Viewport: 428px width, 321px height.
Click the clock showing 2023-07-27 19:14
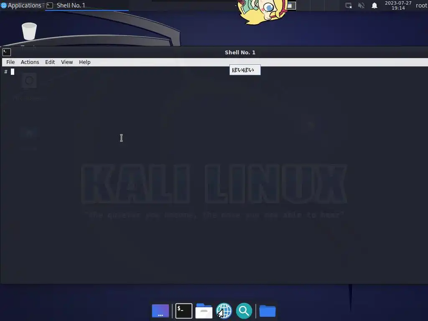(398, 5)
